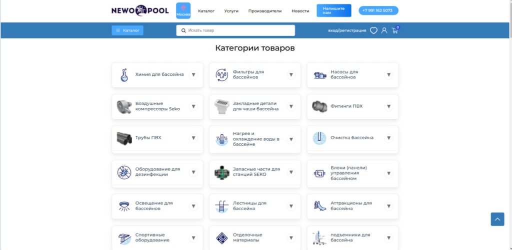Click the disinfection icon for Оборудование для дезинфекции
Screen dimensions: 512x250
(124, 172)
